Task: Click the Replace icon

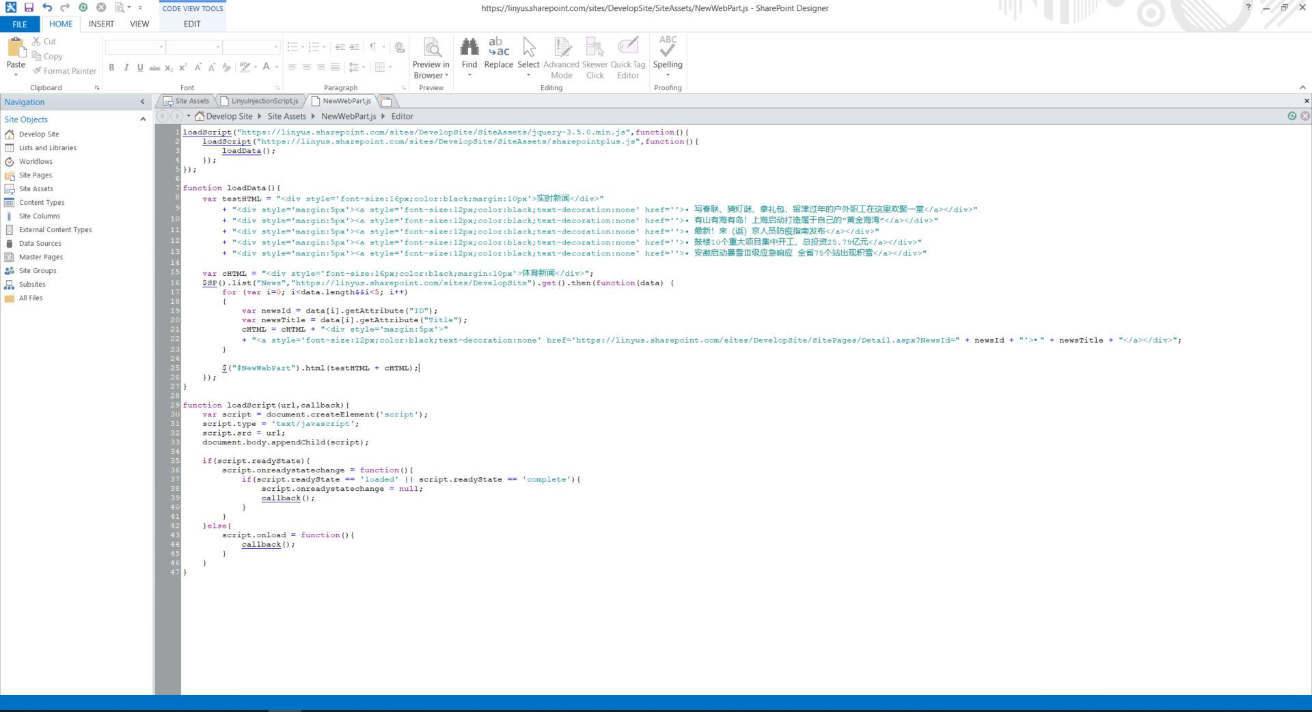Action: point(499,47)
